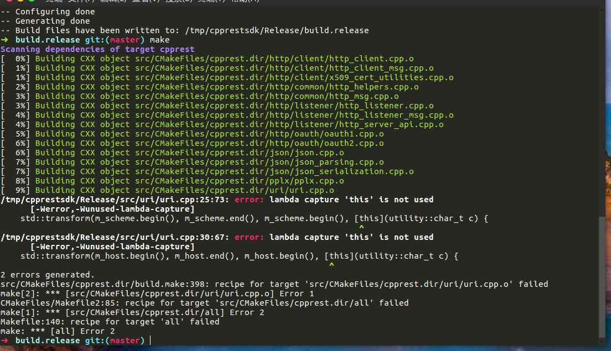Viewport: 611px width, 351px height.
Task: Click the terminal vertical scrollbar thumb
Action: click(x=602, y=277)
